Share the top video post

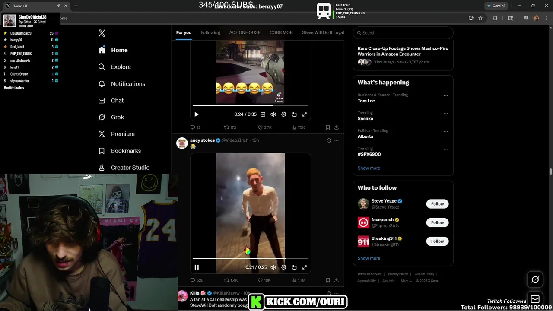click(337, 127)
